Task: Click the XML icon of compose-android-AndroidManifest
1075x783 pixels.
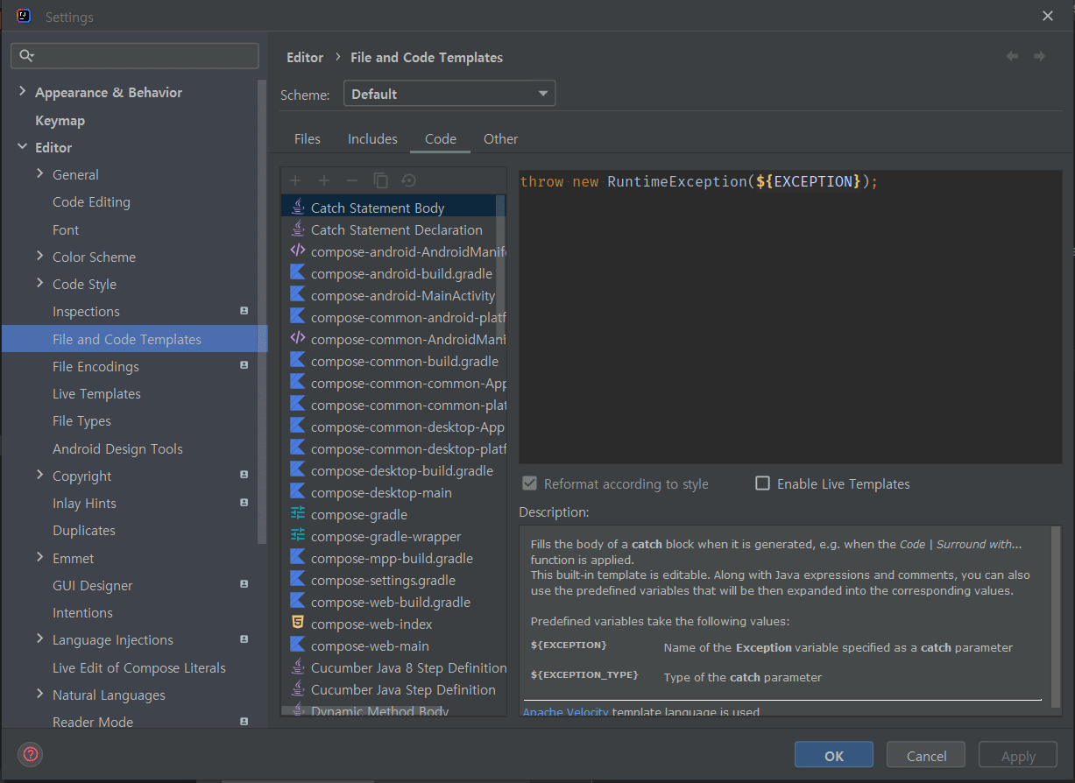Action: coord(298,251)
